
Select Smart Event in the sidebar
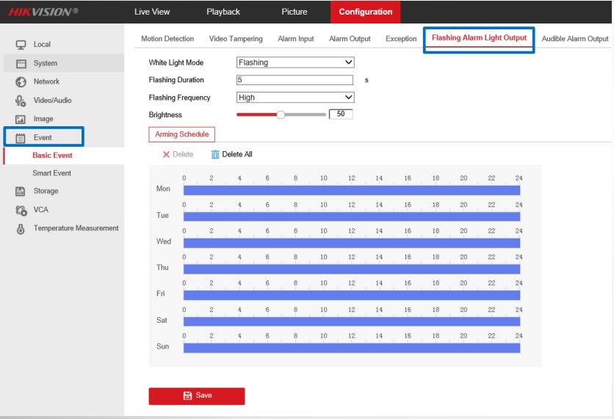(x=51, y=173)
